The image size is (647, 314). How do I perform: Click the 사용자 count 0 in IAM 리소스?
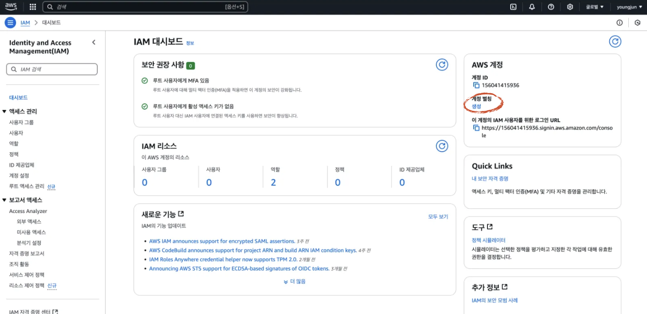(209, 182)
